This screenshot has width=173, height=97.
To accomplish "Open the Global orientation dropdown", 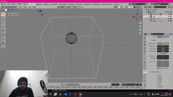I will click(62, 7).
